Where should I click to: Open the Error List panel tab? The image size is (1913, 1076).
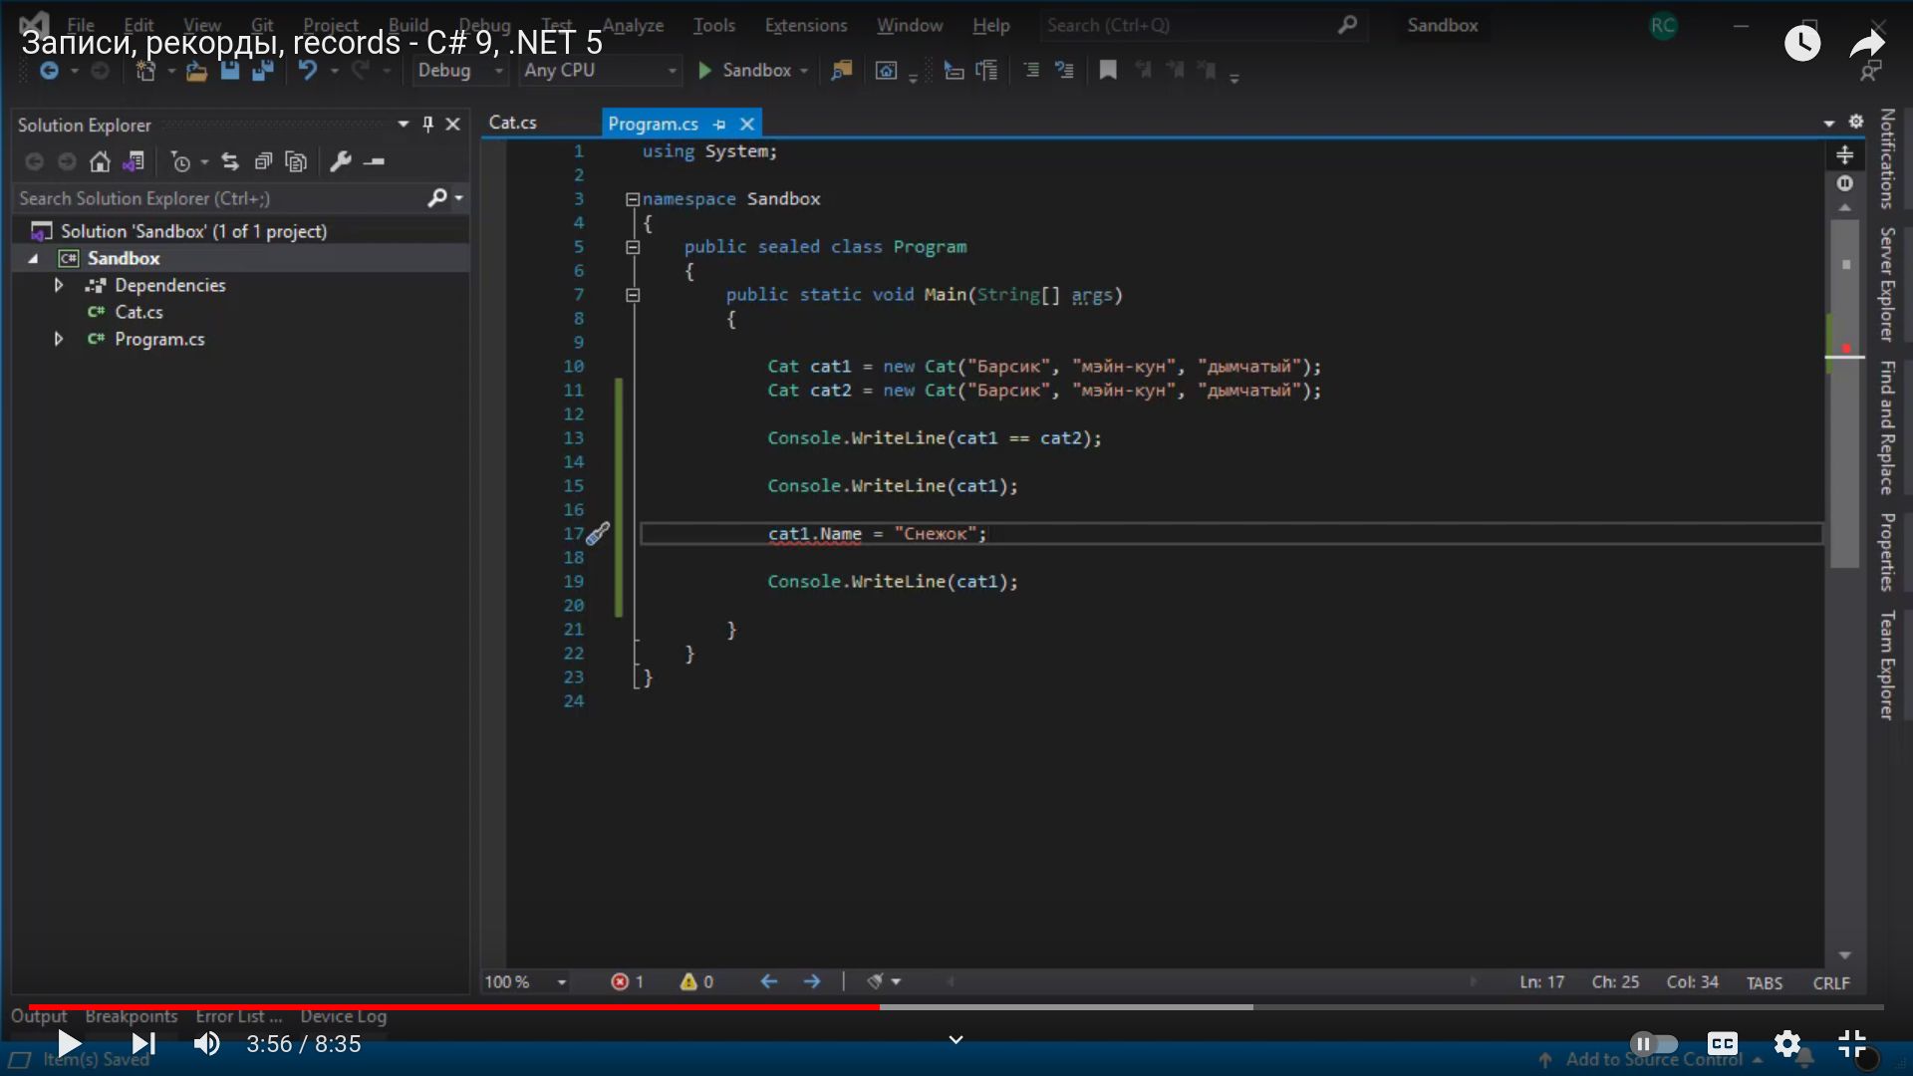point(238,1016)
